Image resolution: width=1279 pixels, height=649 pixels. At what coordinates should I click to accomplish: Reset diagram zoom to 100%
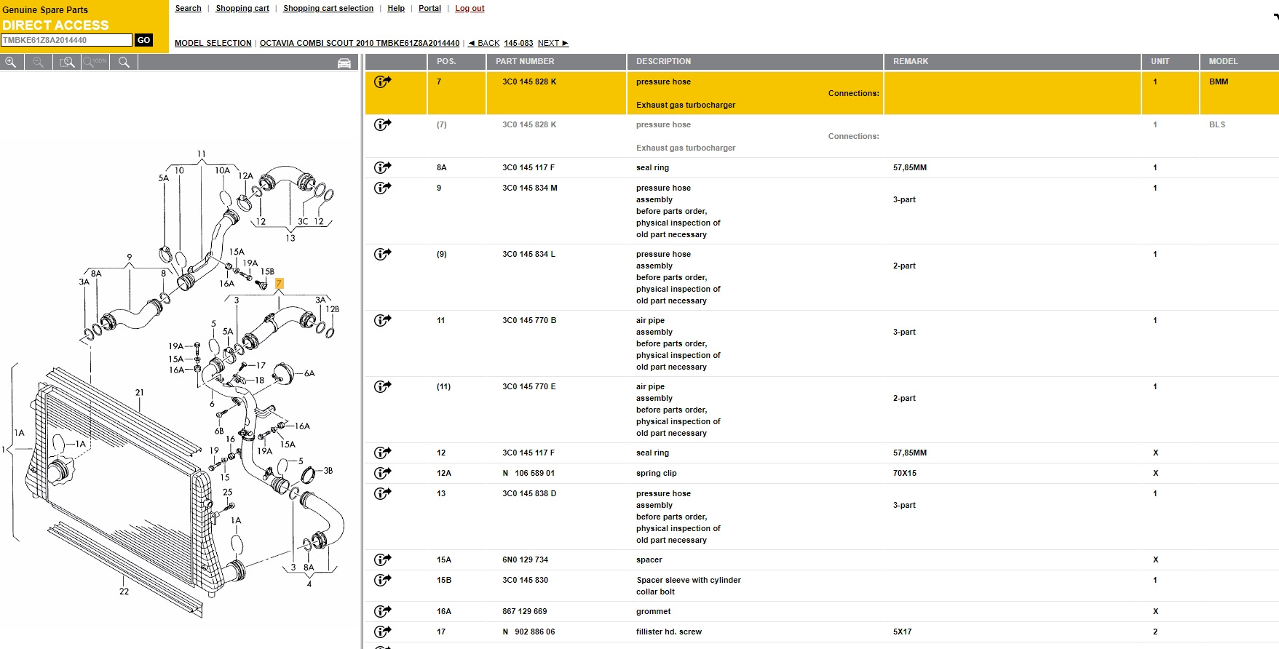(x=95, y=63)
